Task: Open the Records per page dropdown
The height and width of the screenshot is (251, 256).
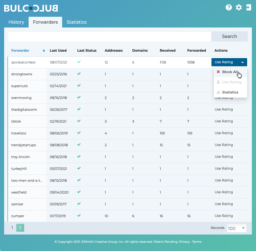Action: (236, 228)
